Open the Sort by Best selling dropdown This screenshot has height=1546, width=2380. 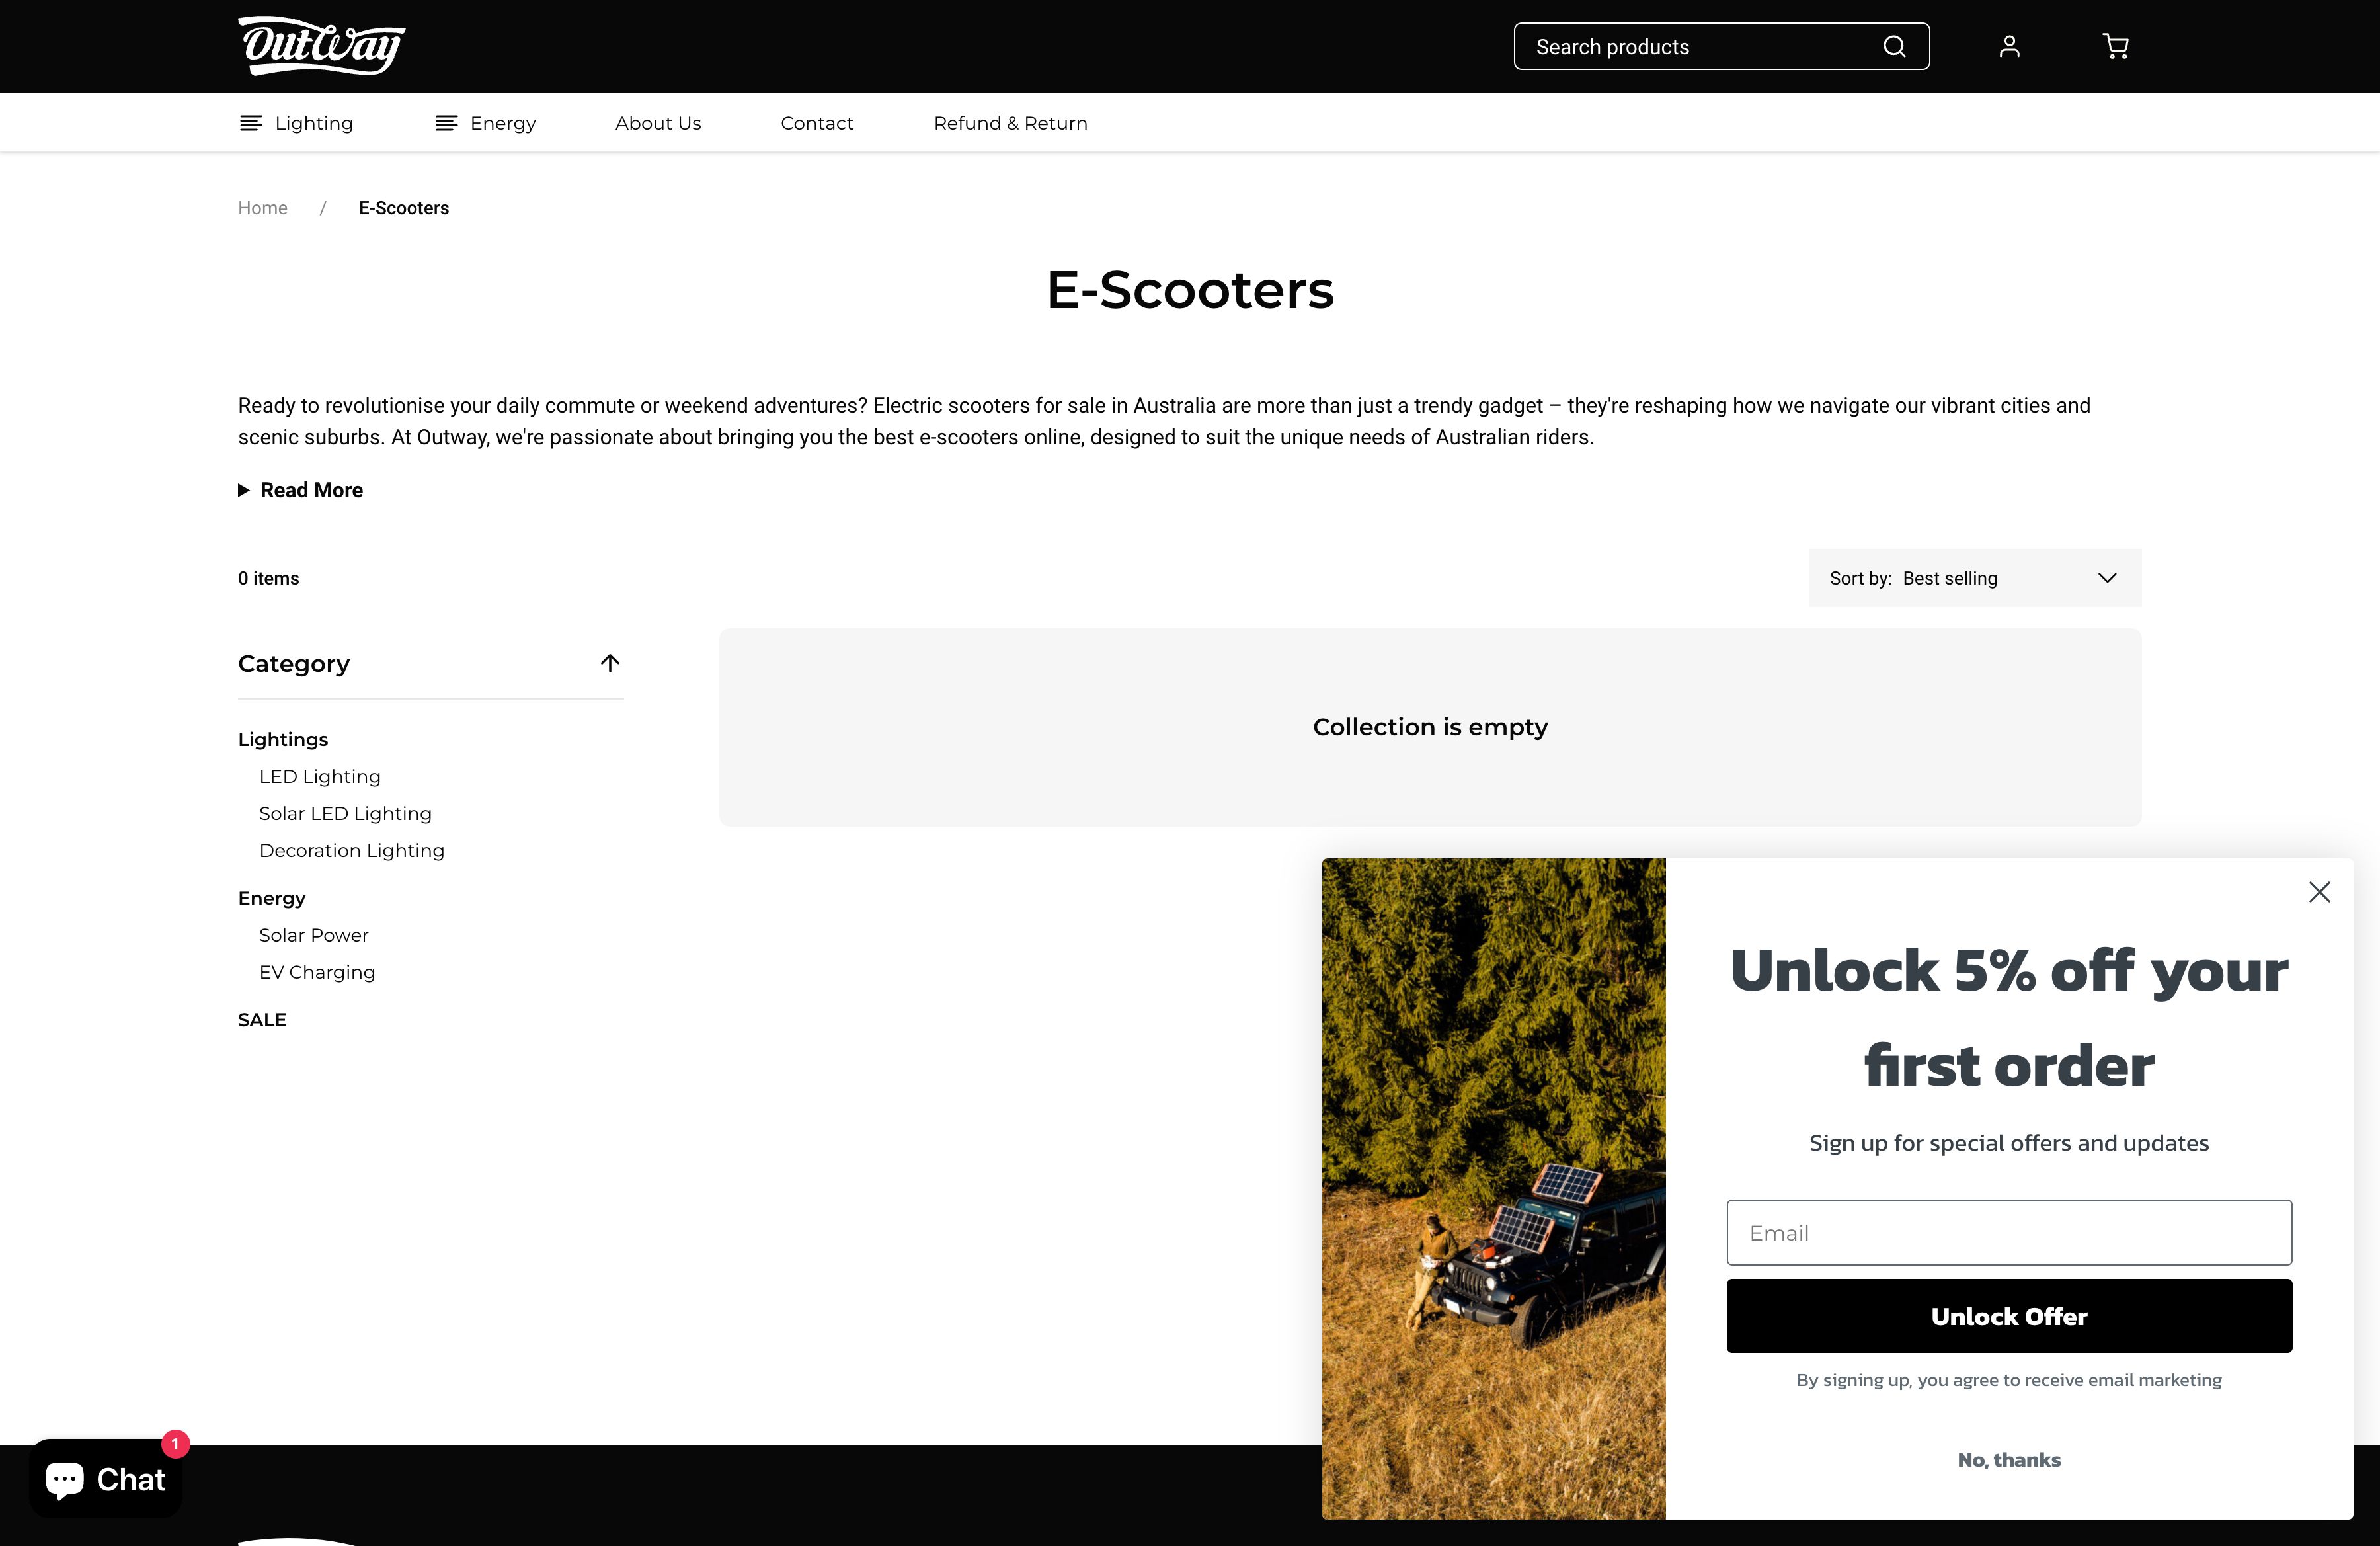pos(1974,578)
